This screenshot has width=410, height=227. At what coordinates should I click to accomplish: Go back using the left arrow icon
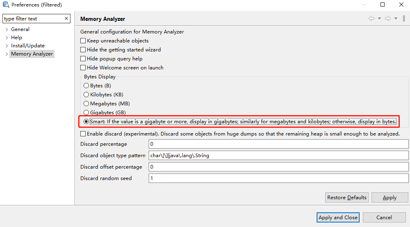pos(371,18)
